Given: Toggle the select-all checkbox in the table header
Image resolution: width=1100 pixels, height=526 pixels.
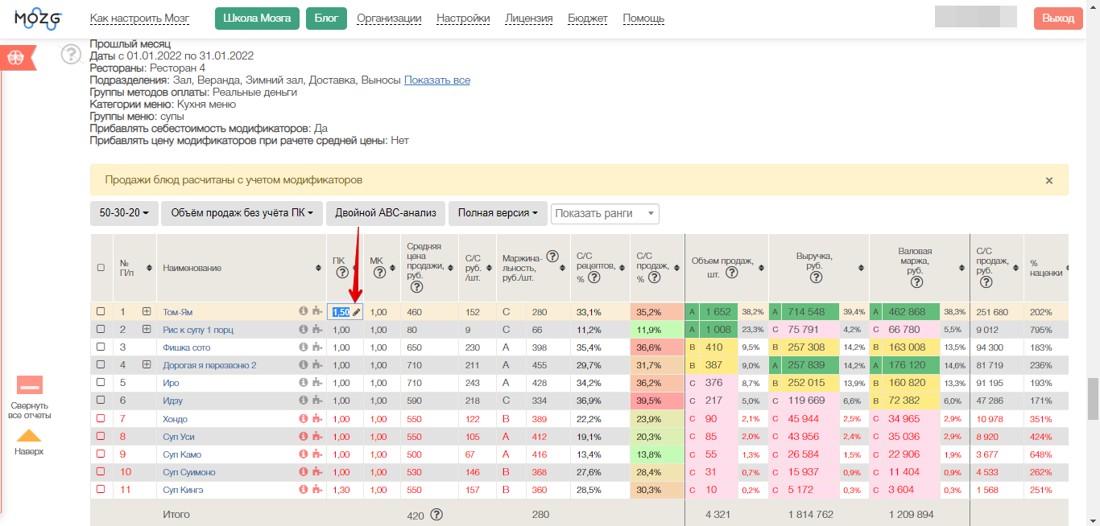Looking at the screenshot, I should click(101, 268).
